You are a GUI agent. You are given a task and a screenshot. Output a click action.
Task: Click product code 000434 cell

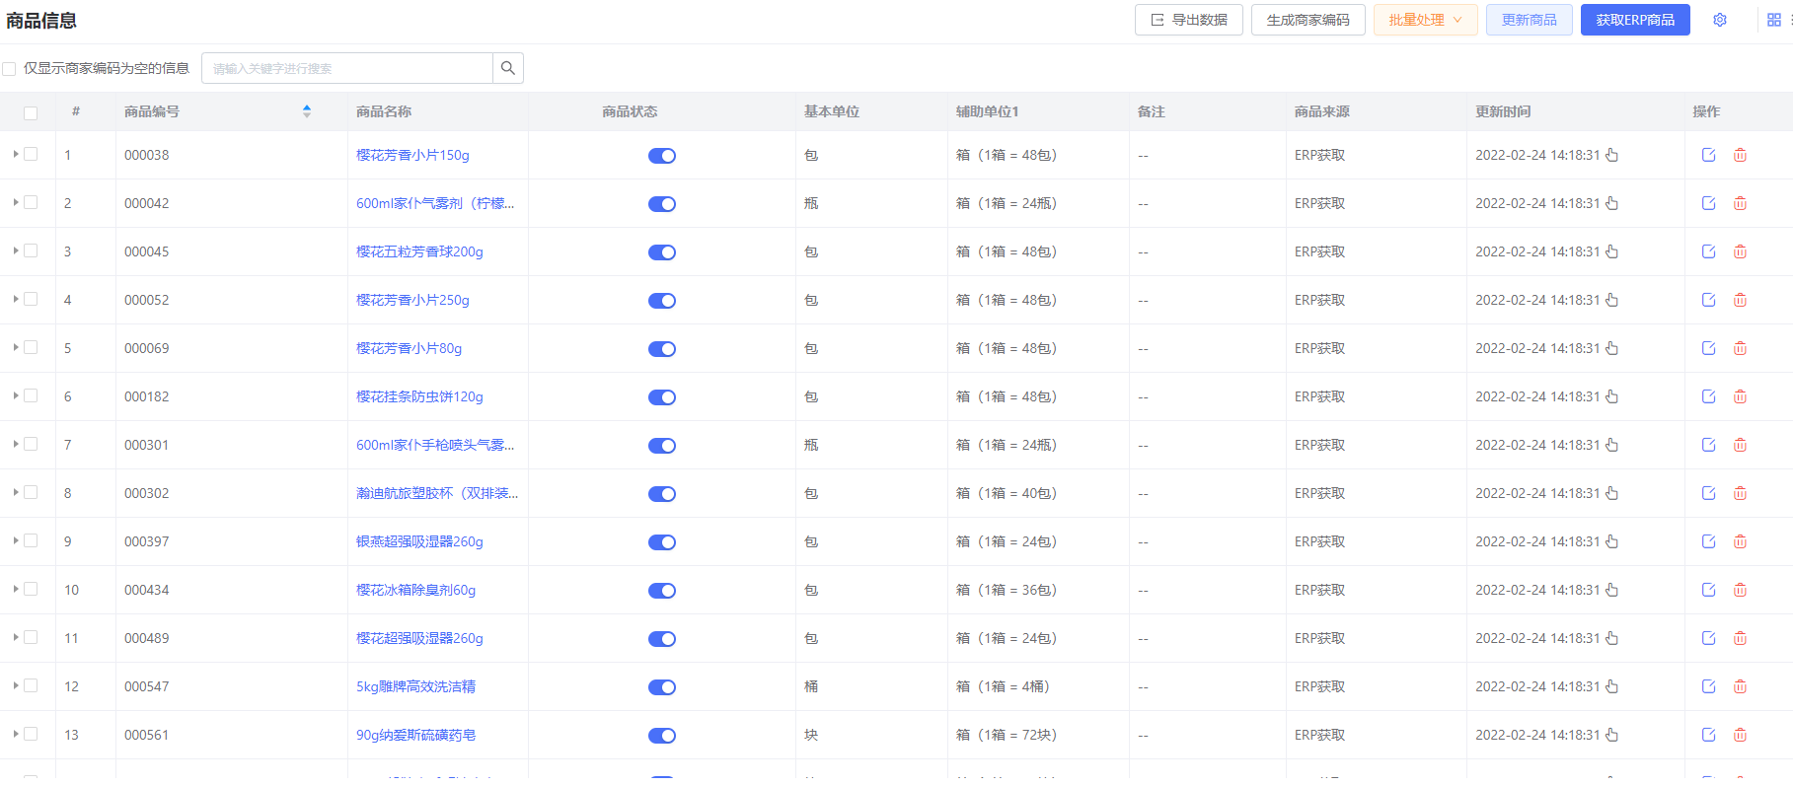tap(146, 590)
